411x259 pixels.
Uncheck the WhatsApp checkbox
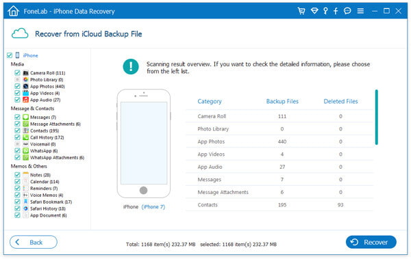(x=17, y=151)
